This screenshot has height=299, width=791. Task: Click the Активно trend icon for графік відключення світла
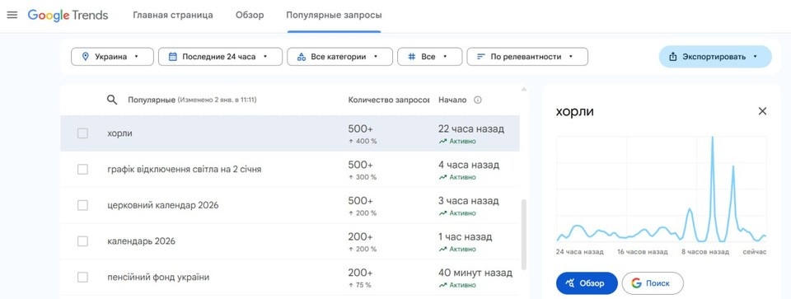(442, 177)
